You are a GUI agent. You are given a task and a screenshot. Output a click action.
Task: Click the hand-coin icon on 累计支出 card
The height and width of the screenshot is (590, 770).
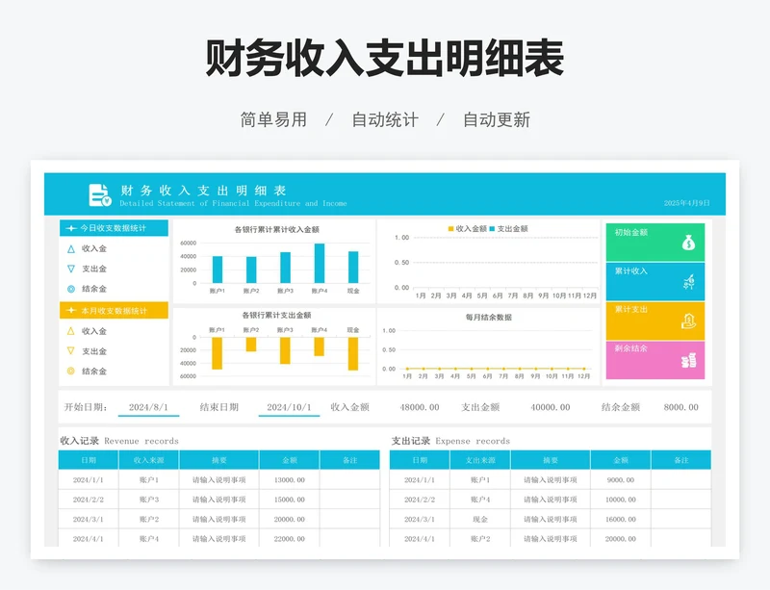(688, 321)
